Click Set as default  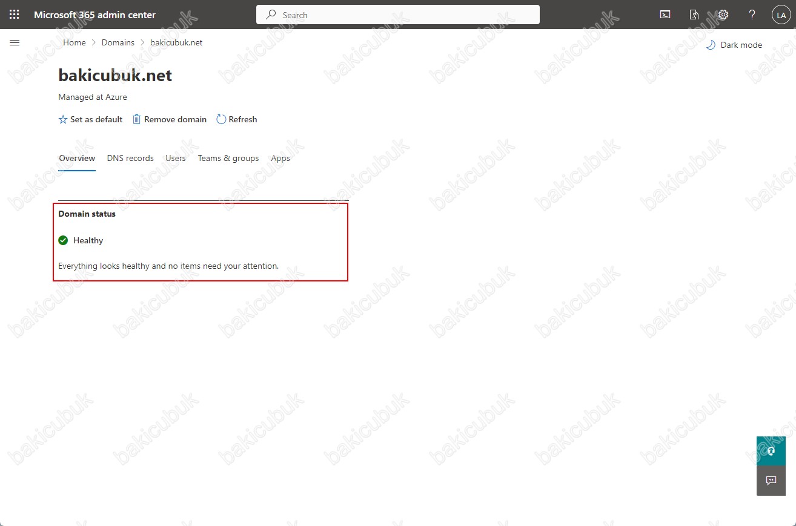pos(90,119)
